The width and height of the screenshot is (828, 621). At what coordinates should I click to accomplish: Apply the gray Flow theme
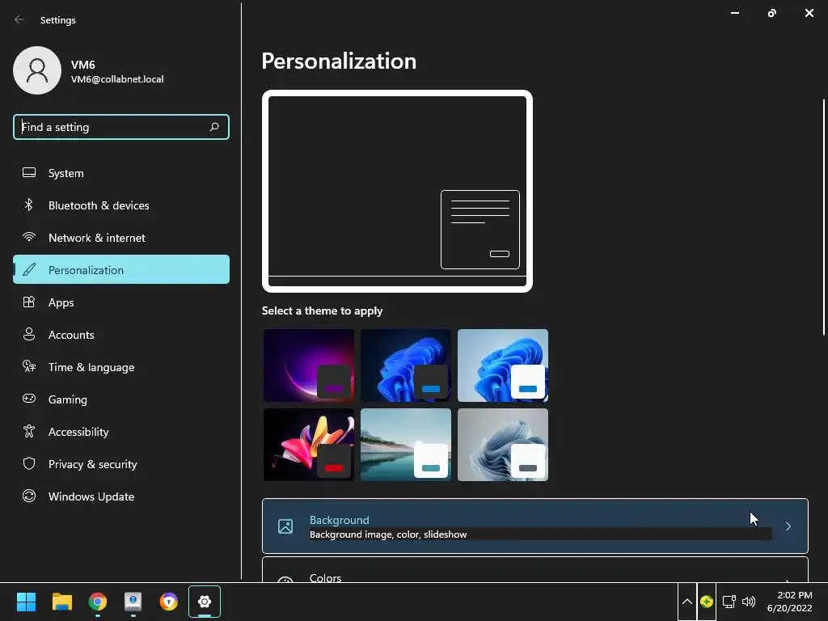[503, 445]
